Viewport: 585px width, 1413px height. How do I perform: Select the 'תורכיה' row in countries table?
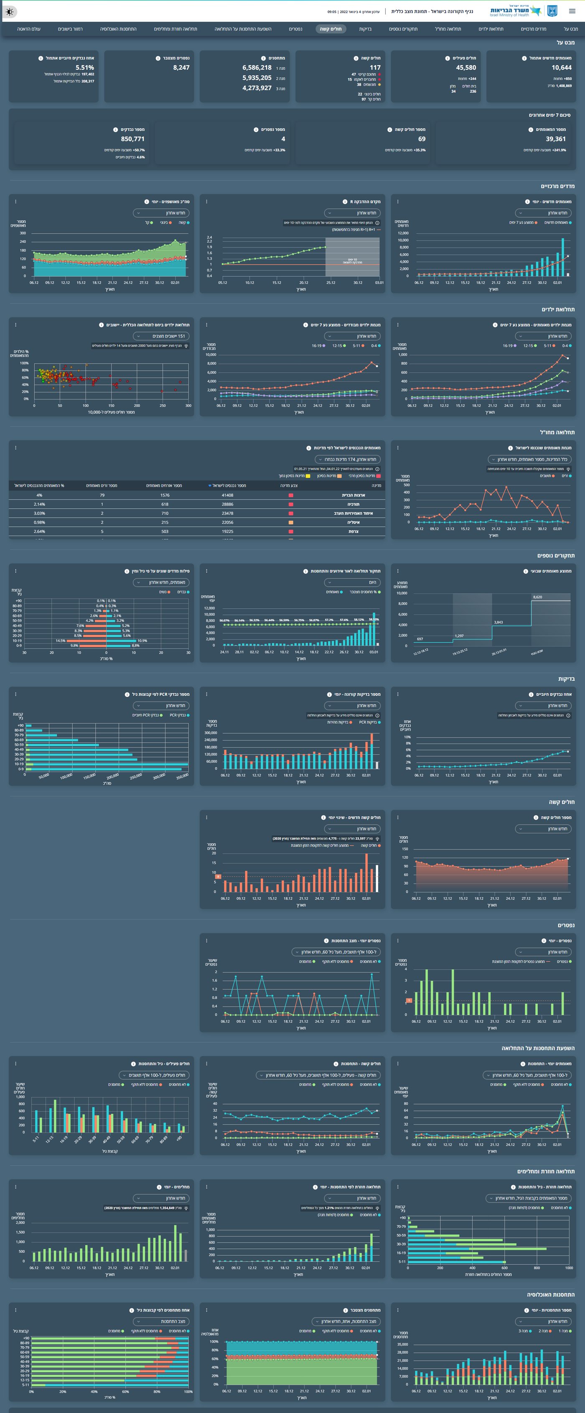point(197,504)
